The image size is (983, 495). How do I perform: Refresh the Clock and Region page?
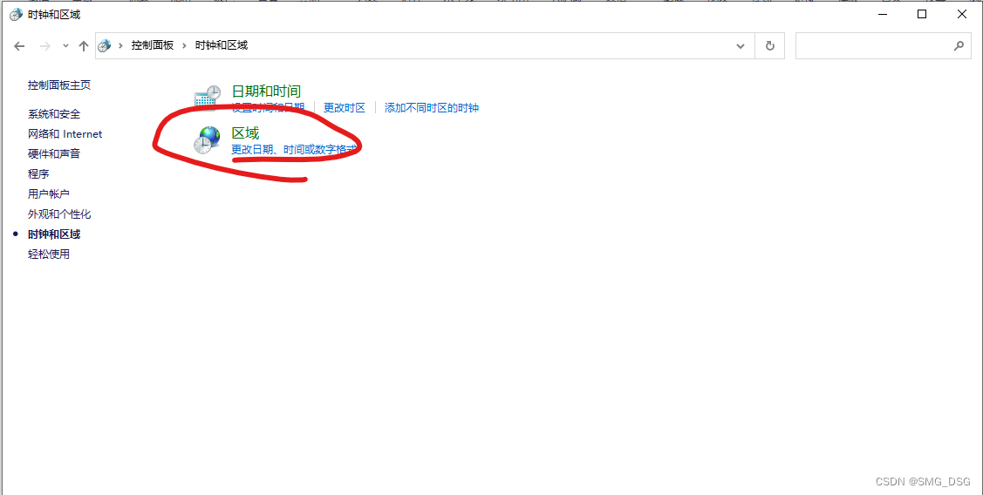(x=770, y=45)
